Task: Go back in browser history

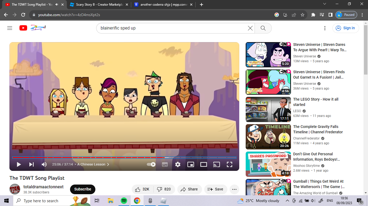Action: click(6, 15)
